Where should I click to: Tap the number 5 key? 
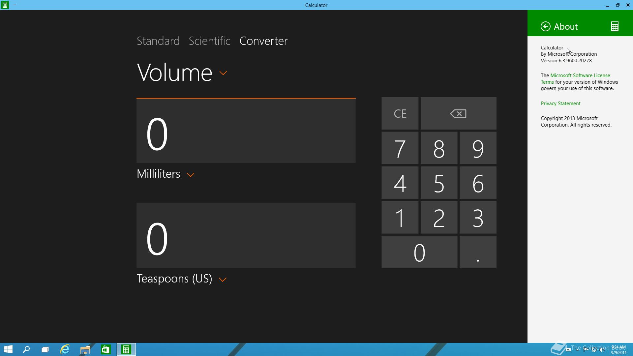click(x=439, y=183)
